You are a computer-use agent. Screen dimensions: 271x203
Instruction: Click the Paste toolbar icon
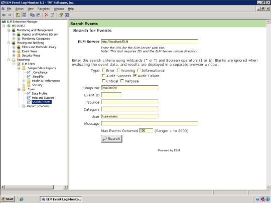[38, 15]
